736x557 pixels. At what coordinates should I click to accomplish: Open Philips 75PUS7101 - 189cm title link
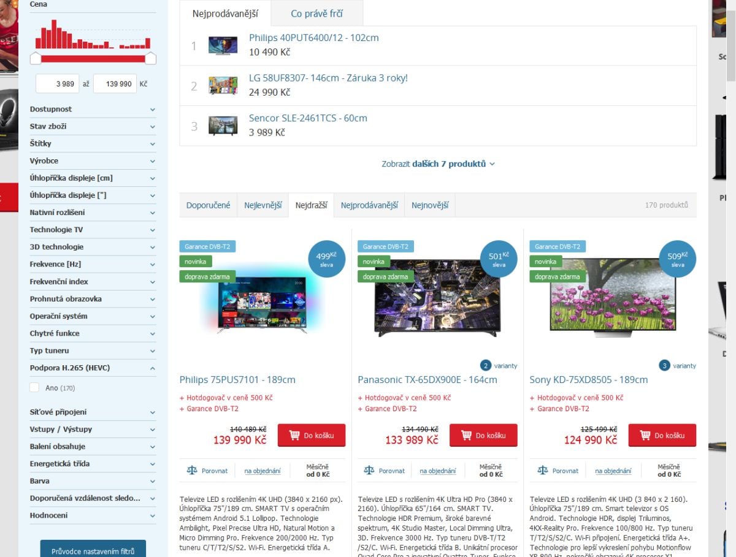coord(237,380)
